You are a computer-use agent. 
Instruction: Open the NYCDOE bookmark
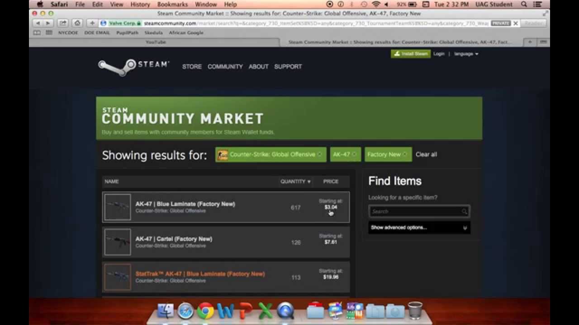(x=68, y=33)
